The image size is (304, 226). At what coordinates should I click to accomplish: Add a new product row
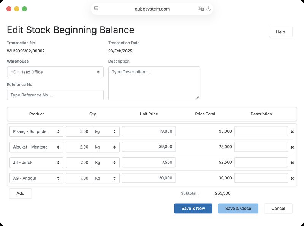click(x=21, y=193)
